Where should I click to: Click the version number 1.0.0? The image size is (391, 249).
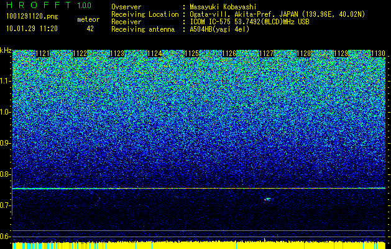[x=85, y=5]
